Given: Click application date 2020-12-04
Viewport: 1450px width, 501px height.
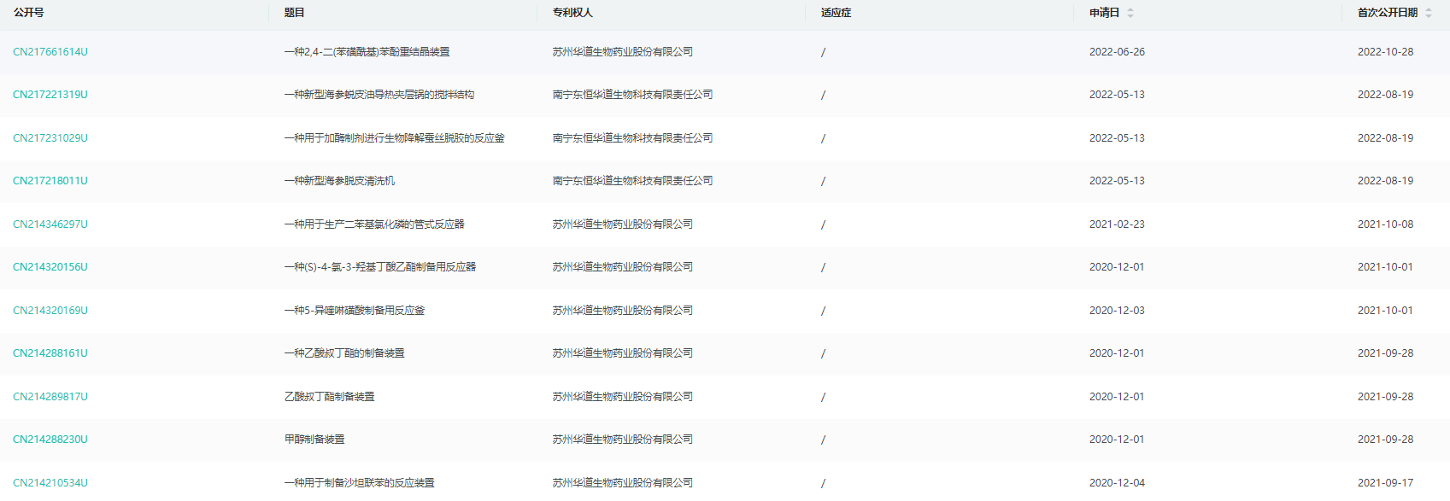Looking at the screenshot, I should [x=1117, y=483].
